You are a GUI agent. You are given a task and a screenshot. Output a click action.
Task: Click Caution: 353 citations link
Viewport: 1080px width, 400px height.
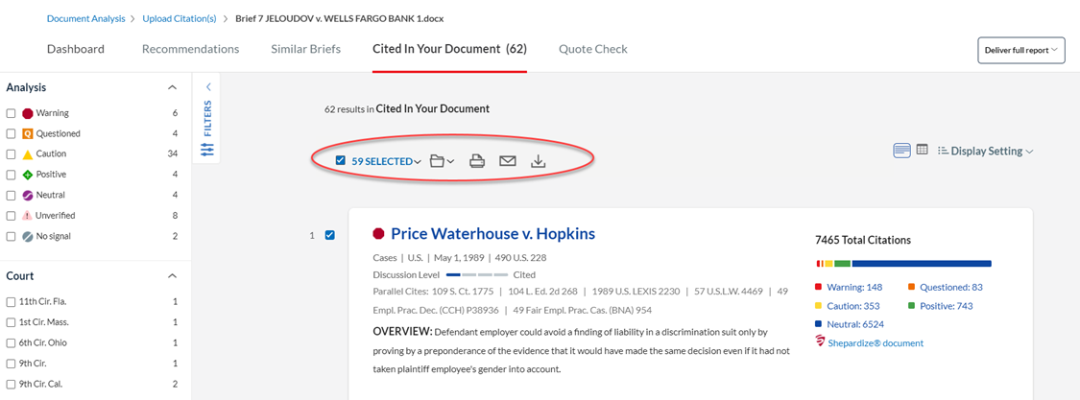[x=852, y=306]
